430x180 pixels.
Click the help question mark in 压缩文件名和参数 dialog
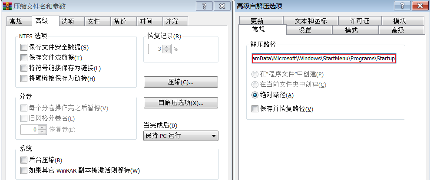coord(205,6)
